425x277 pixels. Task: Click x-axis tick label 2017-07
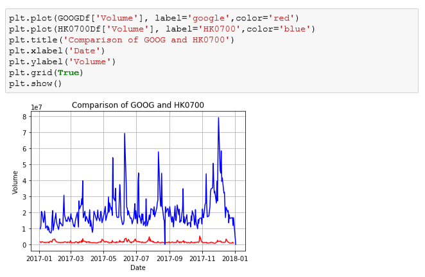point(136,258)
